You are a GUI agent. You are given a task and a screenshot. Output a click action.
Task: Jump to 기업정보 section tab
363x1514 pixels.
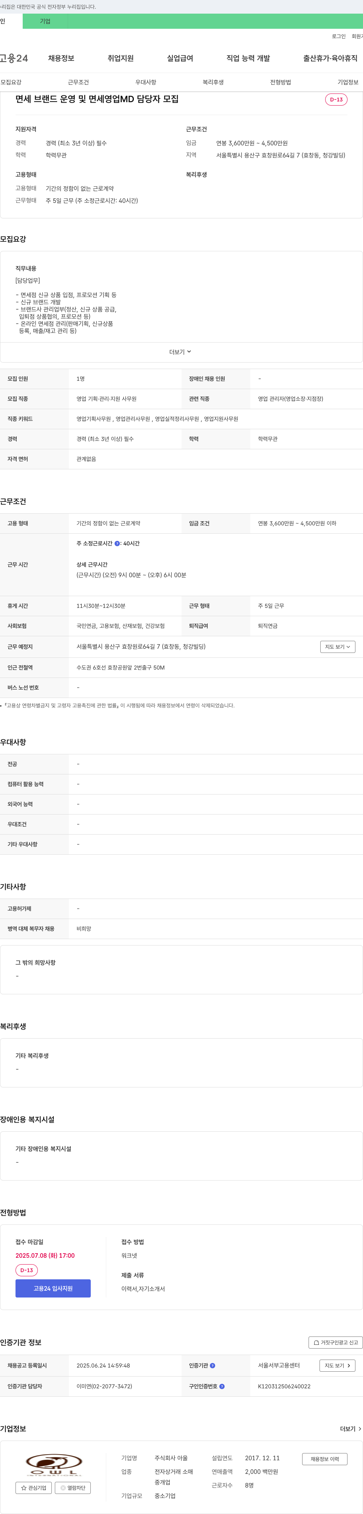[348, 82]
